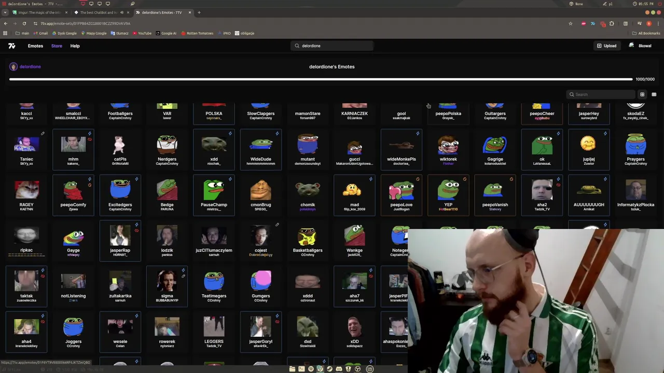The height and width of the screenshot is (373, 664).
Task: Click the 1000/1000 capacity progress bar
Action: (321, 79)
